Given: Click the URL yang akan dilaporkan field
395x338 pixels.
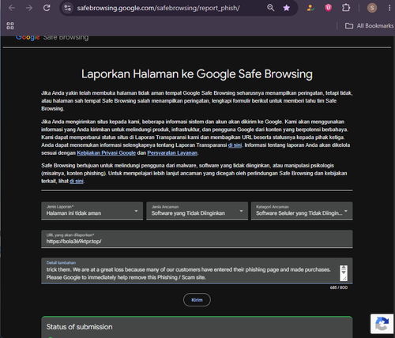Looking at the screenshot, I should coord(197,239).
